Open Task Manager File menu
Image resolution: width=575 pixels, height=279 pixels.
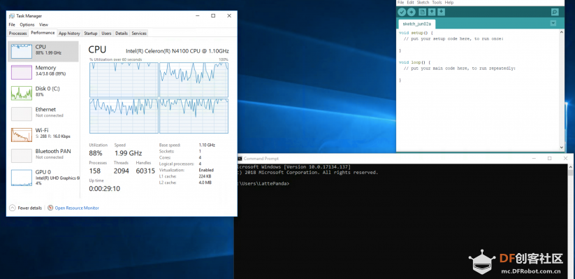[x=12, y=24]
